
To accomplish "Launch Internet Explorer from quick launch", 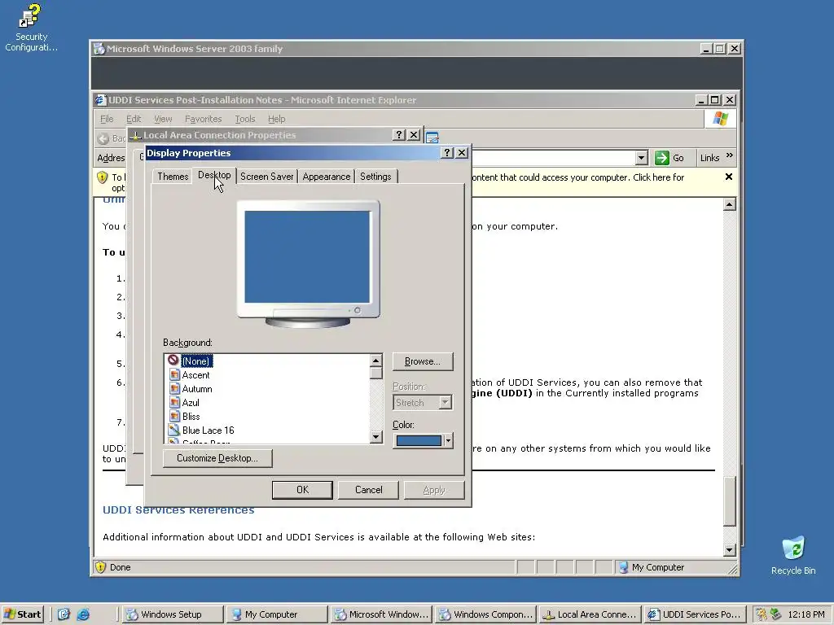I will coord(83,614).
